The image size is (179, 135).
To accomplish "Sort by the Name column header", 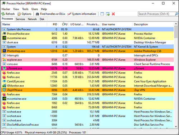I will click(x=24, y=24).
